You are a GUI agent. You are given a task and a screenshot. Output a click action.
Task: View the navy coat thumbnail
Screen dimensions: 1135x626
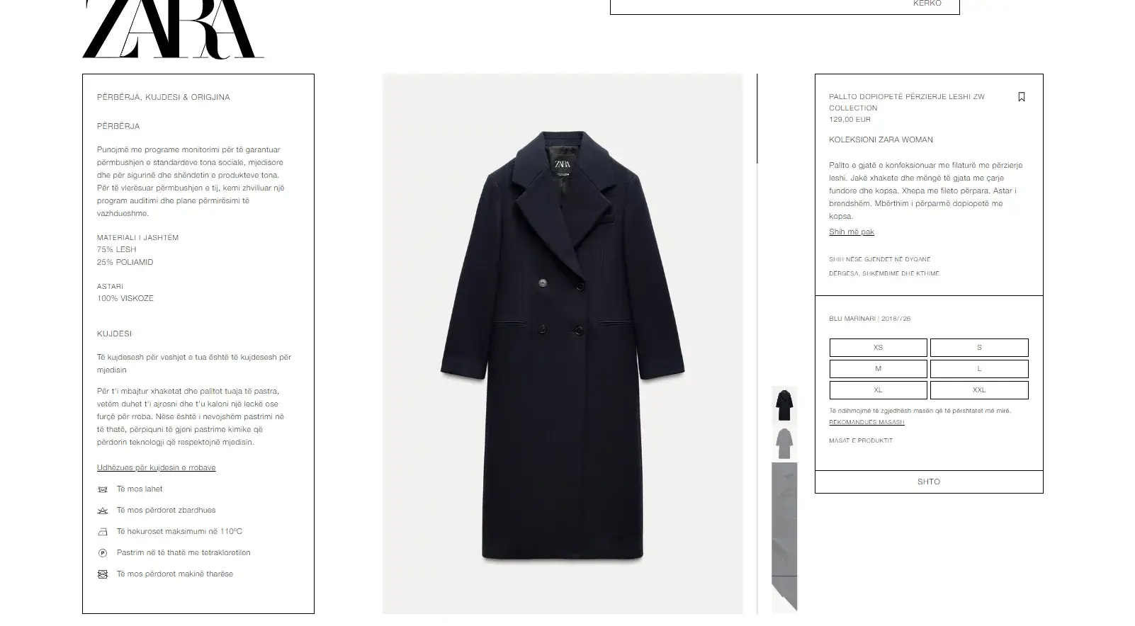(x=784, y=406)
